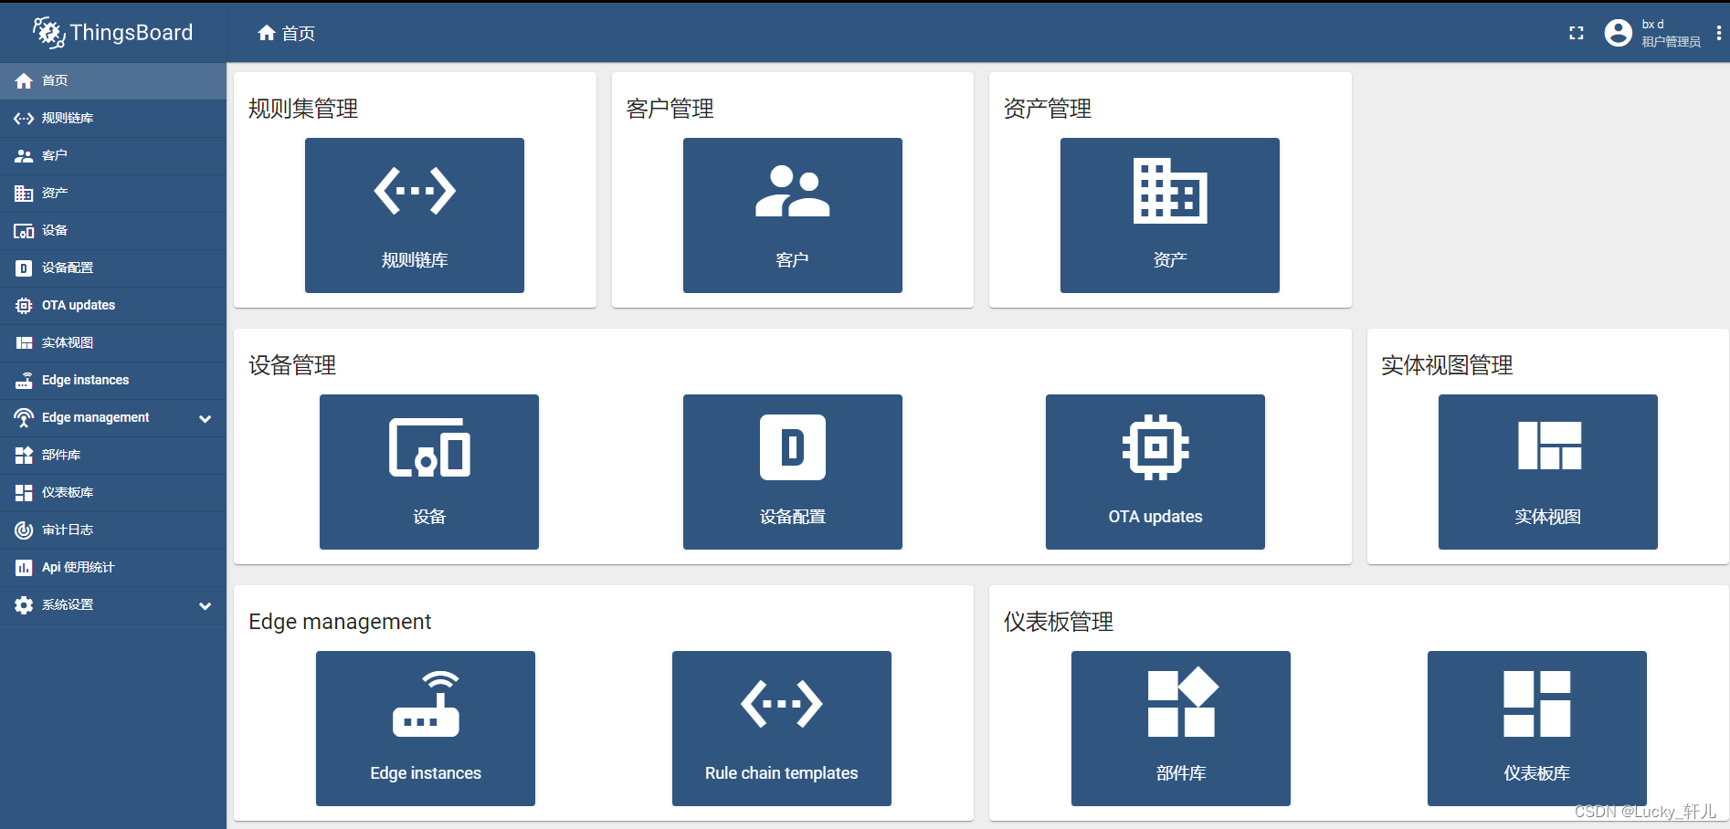Viewport: 1730px width, 829px height.
Task: Open the 仪表板库 card
Action: (x=1537, y=729)
